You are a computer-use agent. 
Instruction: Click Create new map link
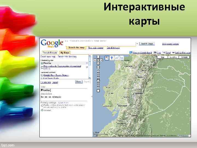pos(48,57)
